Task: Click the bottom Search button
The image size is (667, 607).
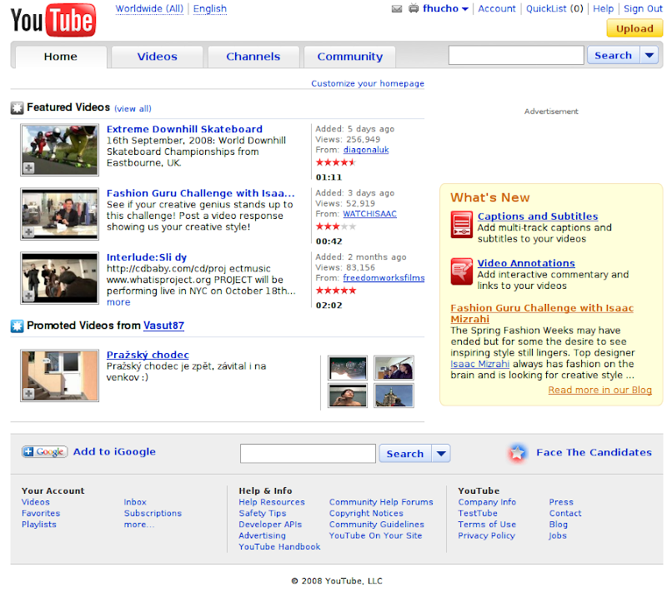Action: coord(405,454)
